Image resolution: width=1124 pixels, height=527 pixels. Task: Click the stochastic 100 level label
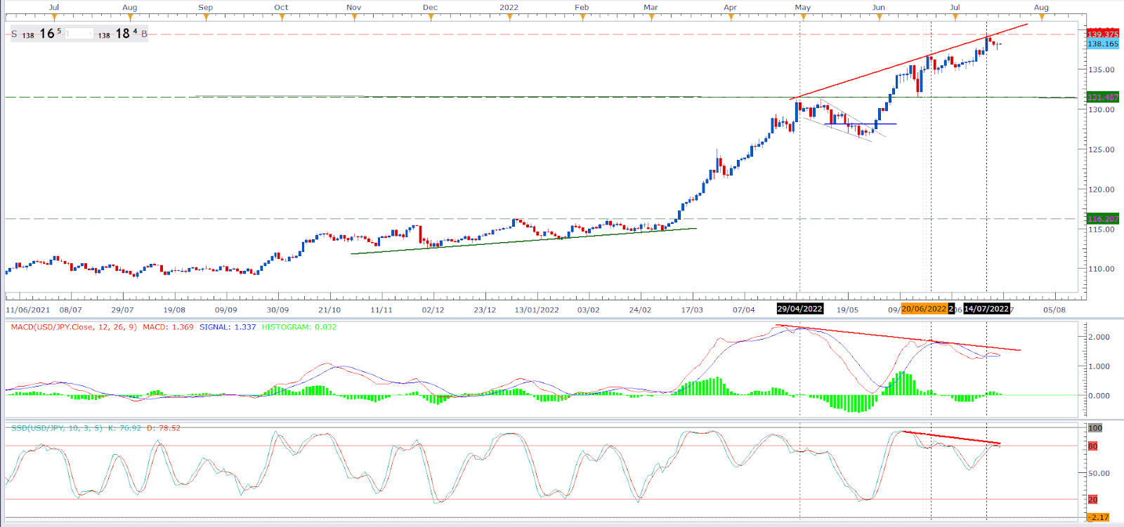[1095, 428]
